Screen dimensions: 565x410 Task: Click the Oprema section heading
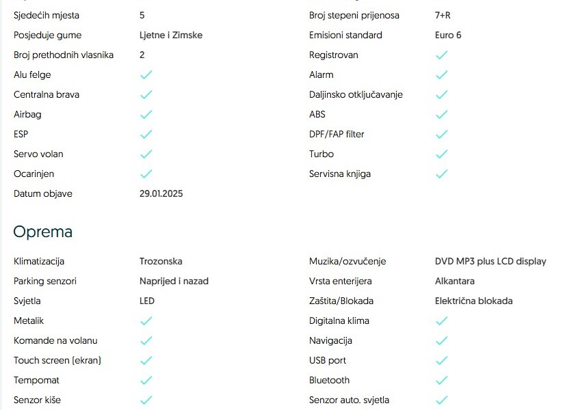[x=42, y=232]
